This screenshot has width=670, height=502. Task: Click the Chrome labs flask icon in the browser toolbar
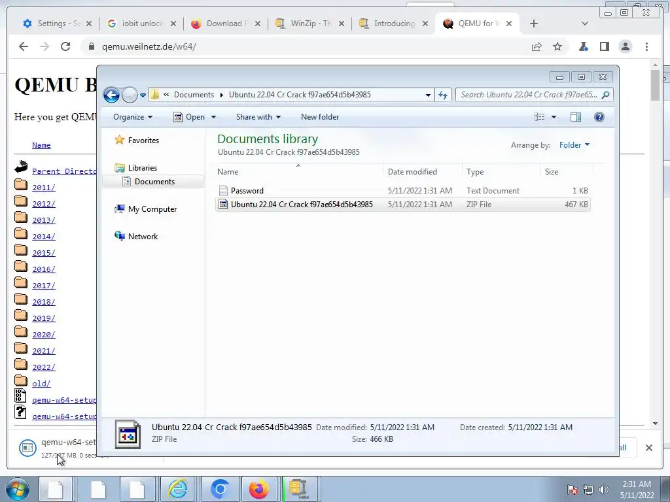pos(583,46)
